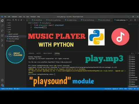
Task: Maximize the terminal panel size
Action: tap(136, 53)
